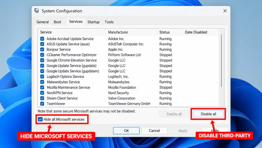This screenshot has width=262, height=148.
Task: Toggle CCleaner Performance Optimizer checkbox
Action: [42, 55]
